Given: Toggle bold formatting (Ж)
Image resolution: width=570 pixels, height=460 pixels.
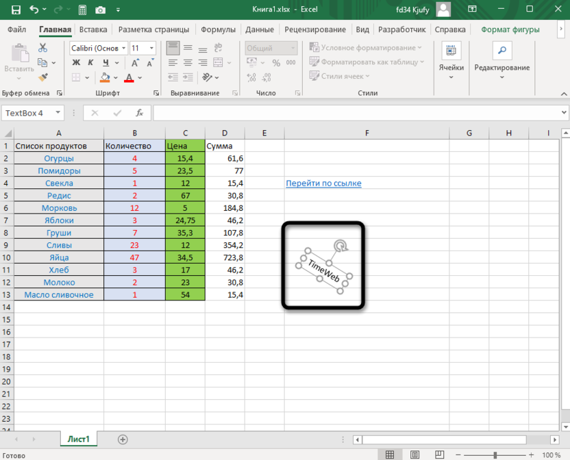Looking at the screenshot, I should point(76,63).
